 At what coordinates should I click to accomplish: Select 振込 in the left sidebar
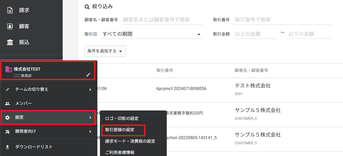pos(24,42)
